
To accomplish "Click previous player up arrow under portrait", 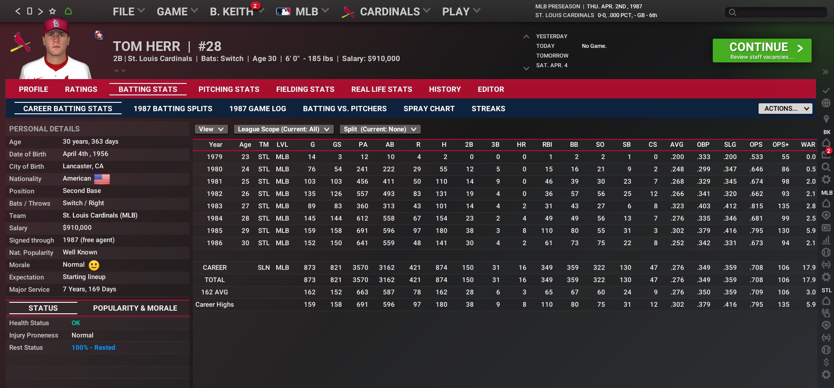I will 116,70.
